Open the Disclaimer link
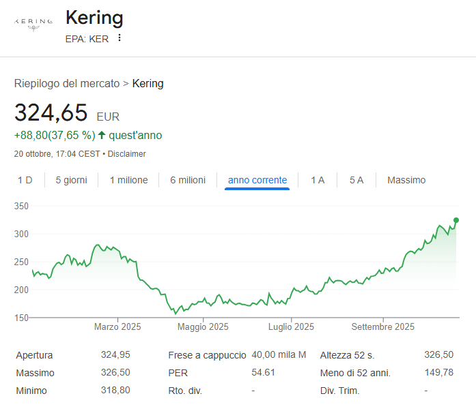Viewport: 476px width, 411px height. pos(126,154)
